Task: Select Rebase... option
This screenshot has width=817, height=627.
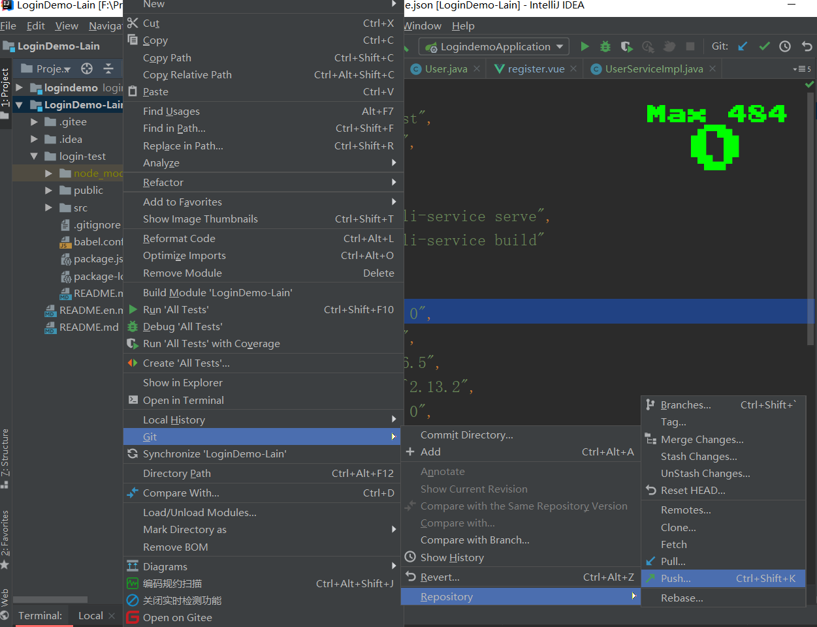Action: [723, 598]
